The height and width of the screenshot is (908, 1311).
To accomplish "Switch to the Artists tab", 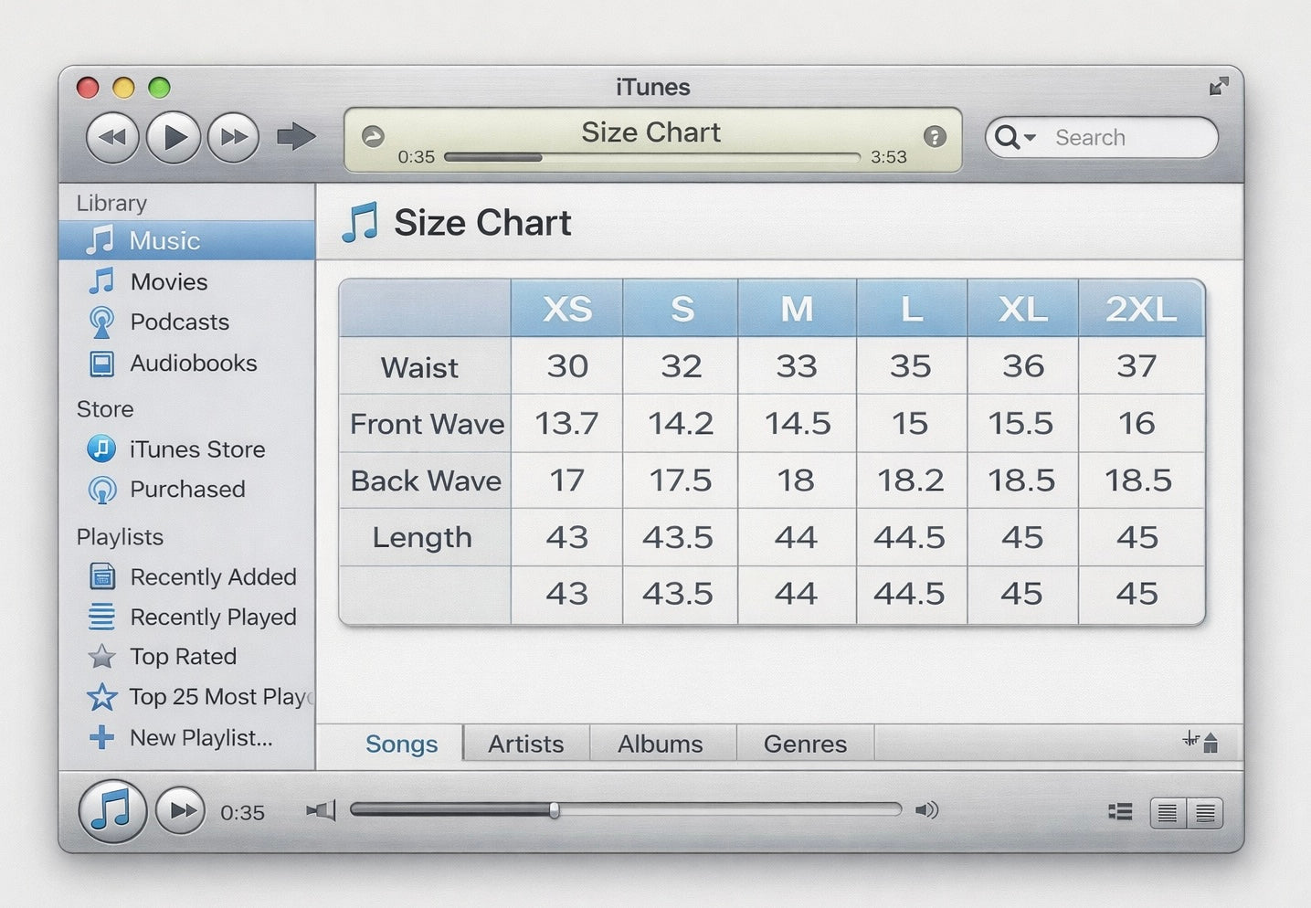I will coord(526,744).
